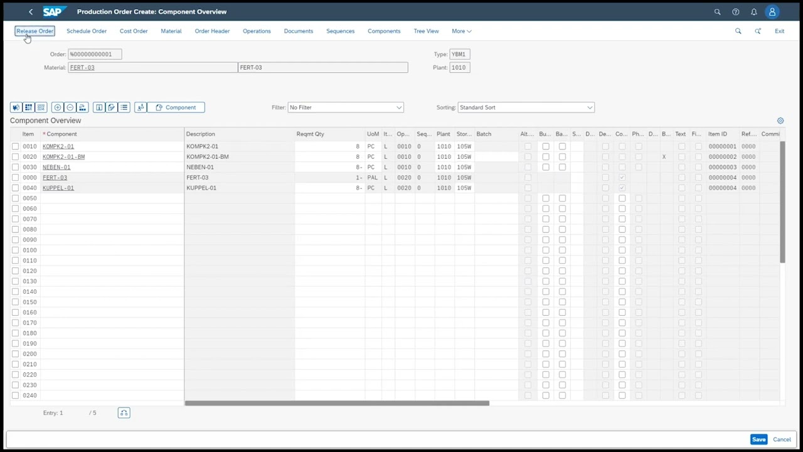Screen dimensions: 803x452
Task: Click the Save button
Action: pyautogui.click(x=758, y=439)
